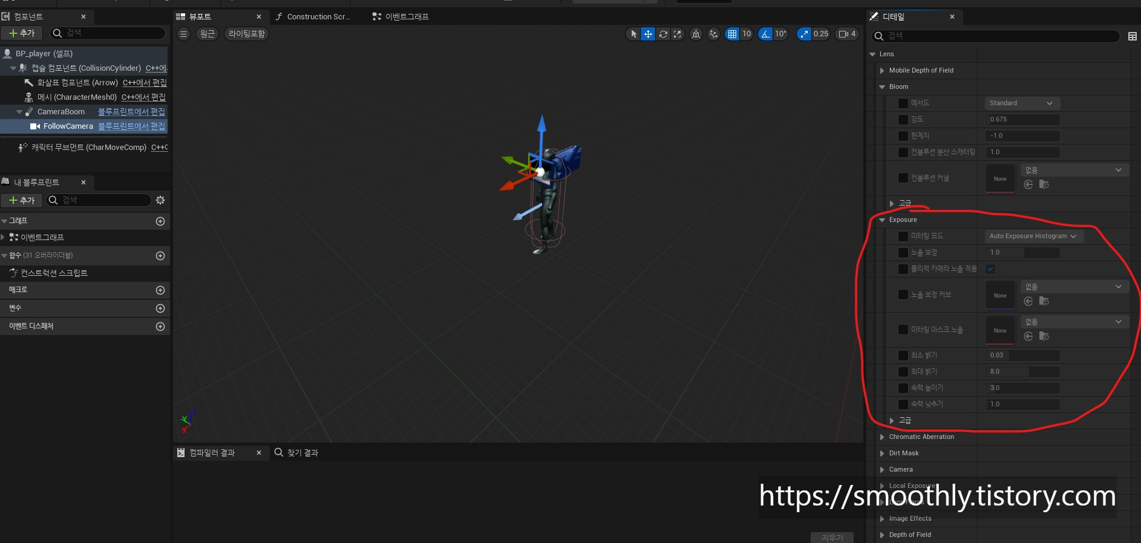Expand the Dirt Mask section

(882, 454)
